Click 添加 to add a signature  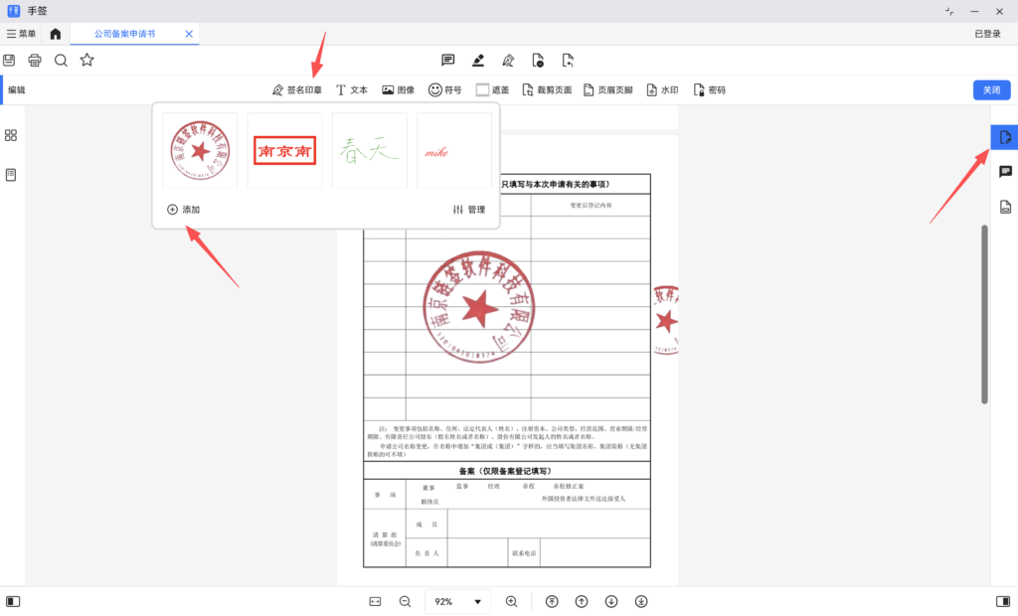click(183, 210)
